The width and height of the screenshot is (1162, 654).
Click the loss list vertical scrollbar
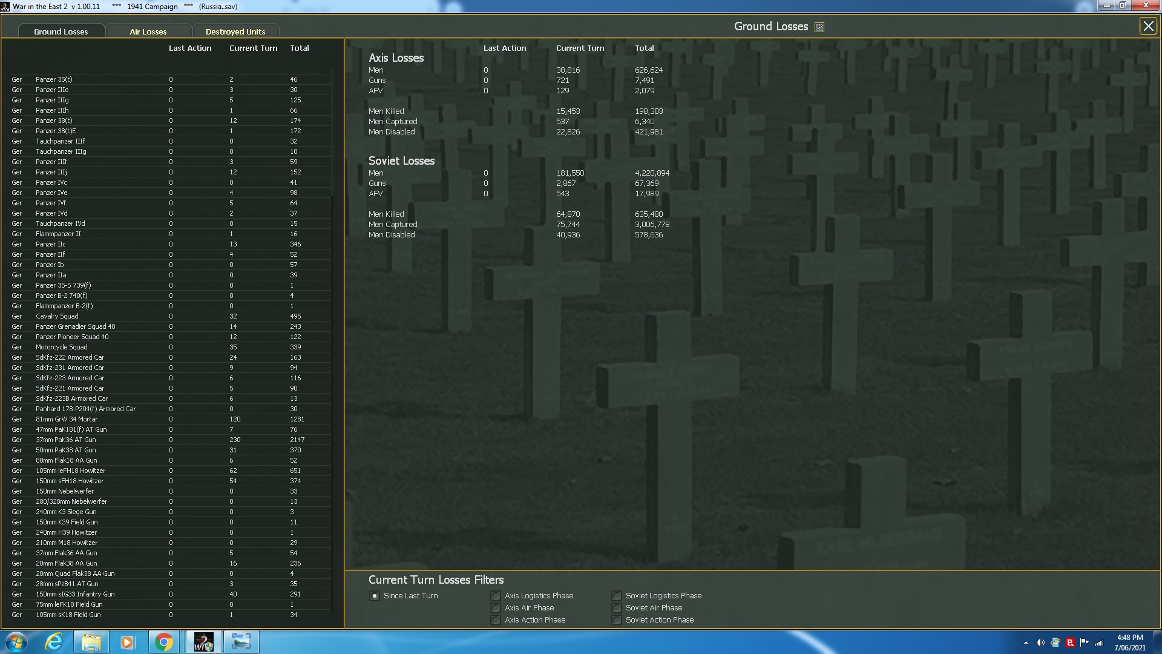pos(332,133)
